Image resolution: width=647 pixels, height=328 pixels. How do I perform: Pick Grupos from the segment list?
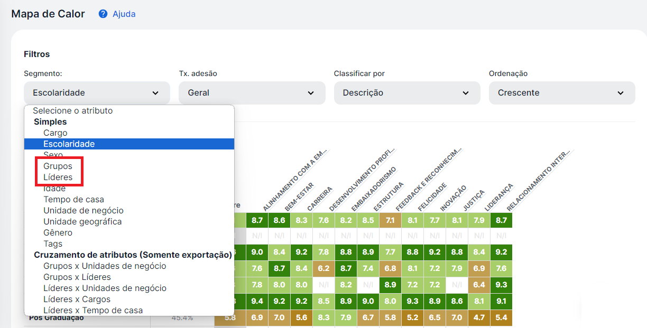click(x=58, y=166)
